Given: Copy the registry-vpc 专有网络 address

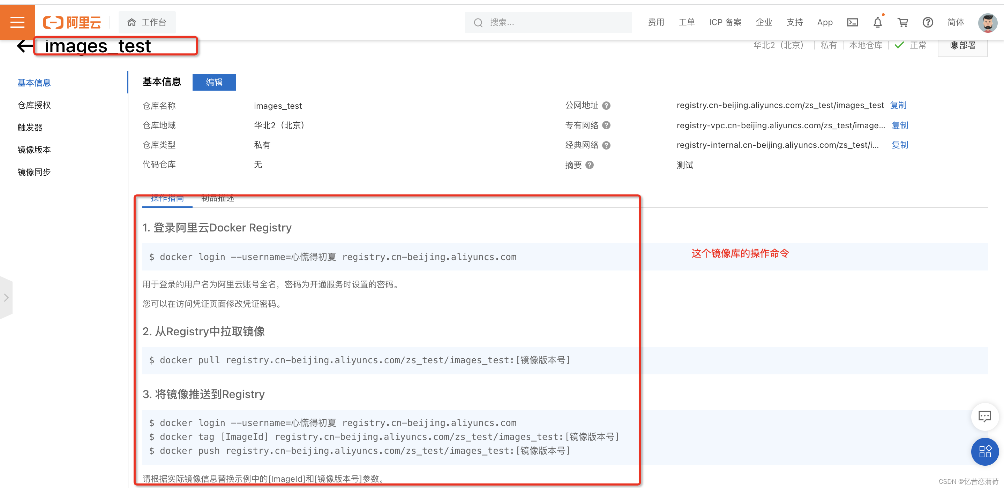Looking at the screenshot, I should (900, 125).
